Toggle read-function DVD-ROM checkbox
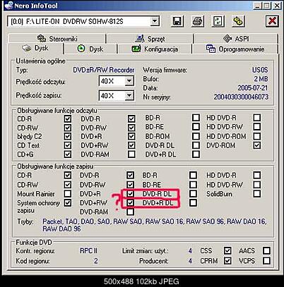 (x=257, y=145)
